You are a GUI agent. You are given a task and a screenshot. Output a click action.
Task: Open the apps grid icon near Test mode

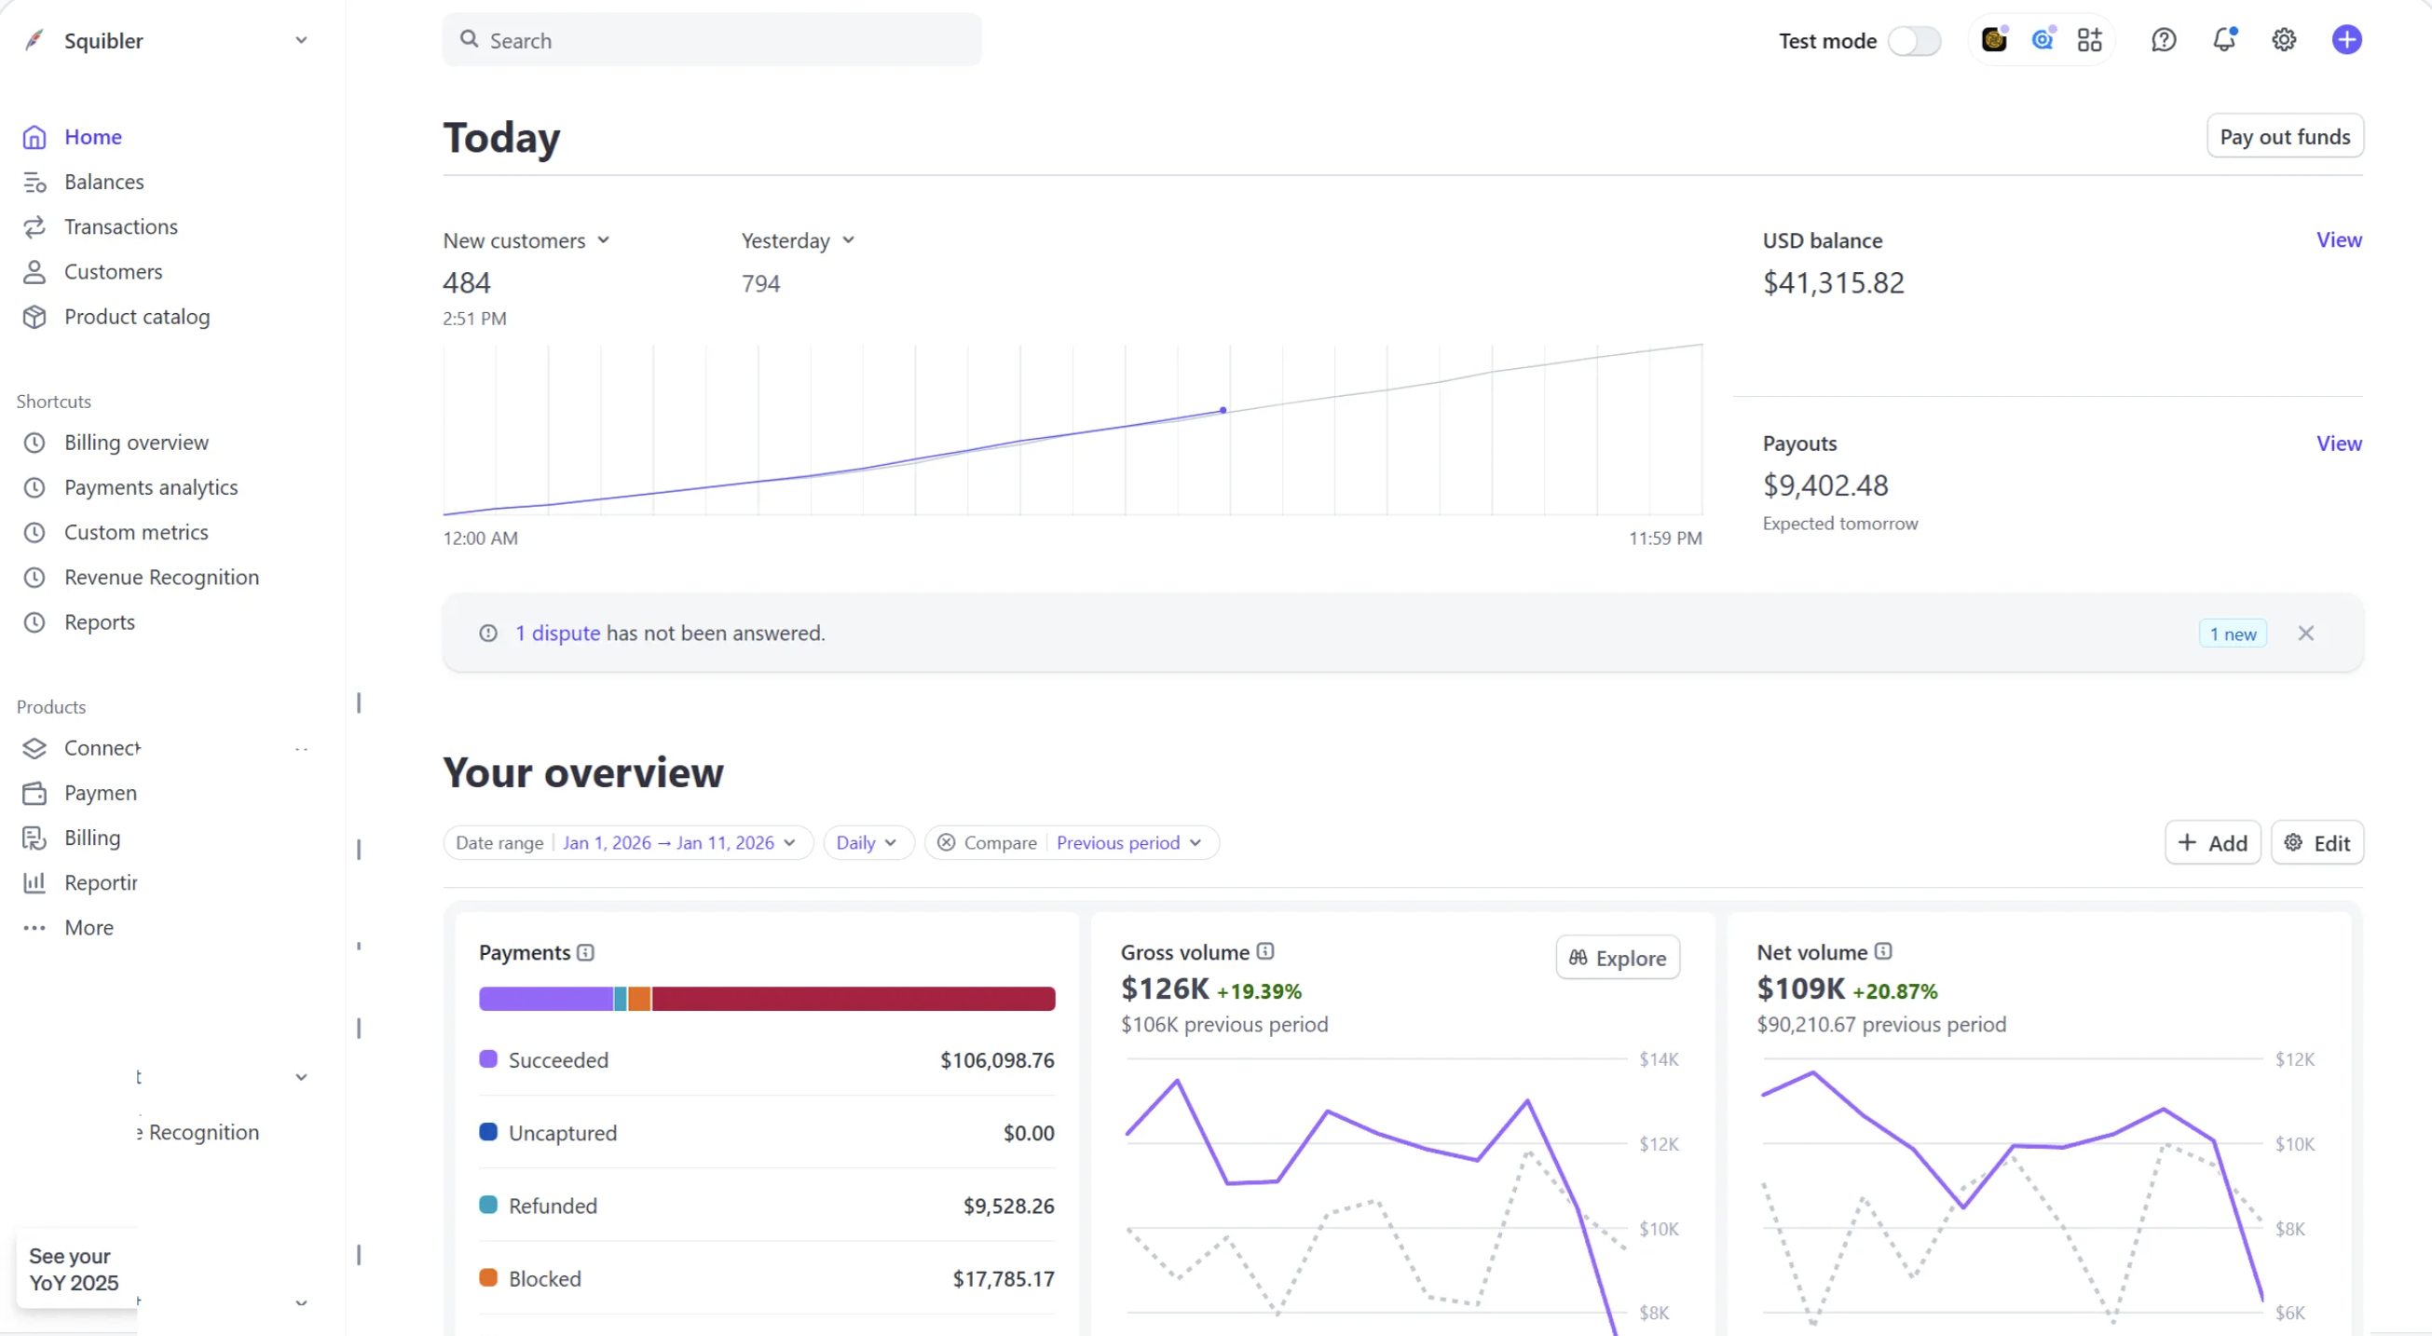click(2088, 40)
